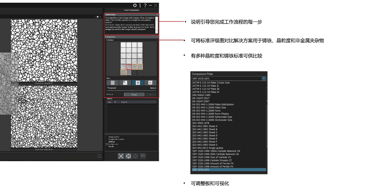
Task: Select EN ISO 945-1:2008 Flake Size
Action: (209, 108)
